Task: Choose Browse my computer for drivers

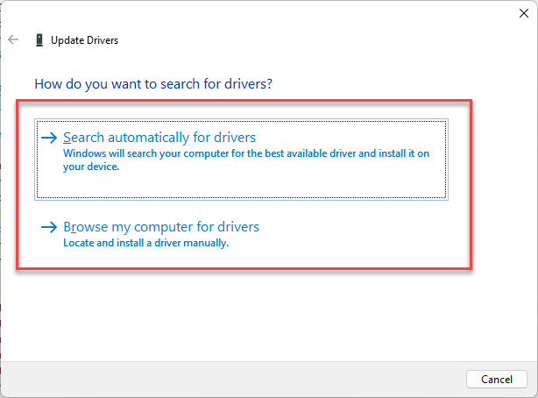Action: [160, 227]
